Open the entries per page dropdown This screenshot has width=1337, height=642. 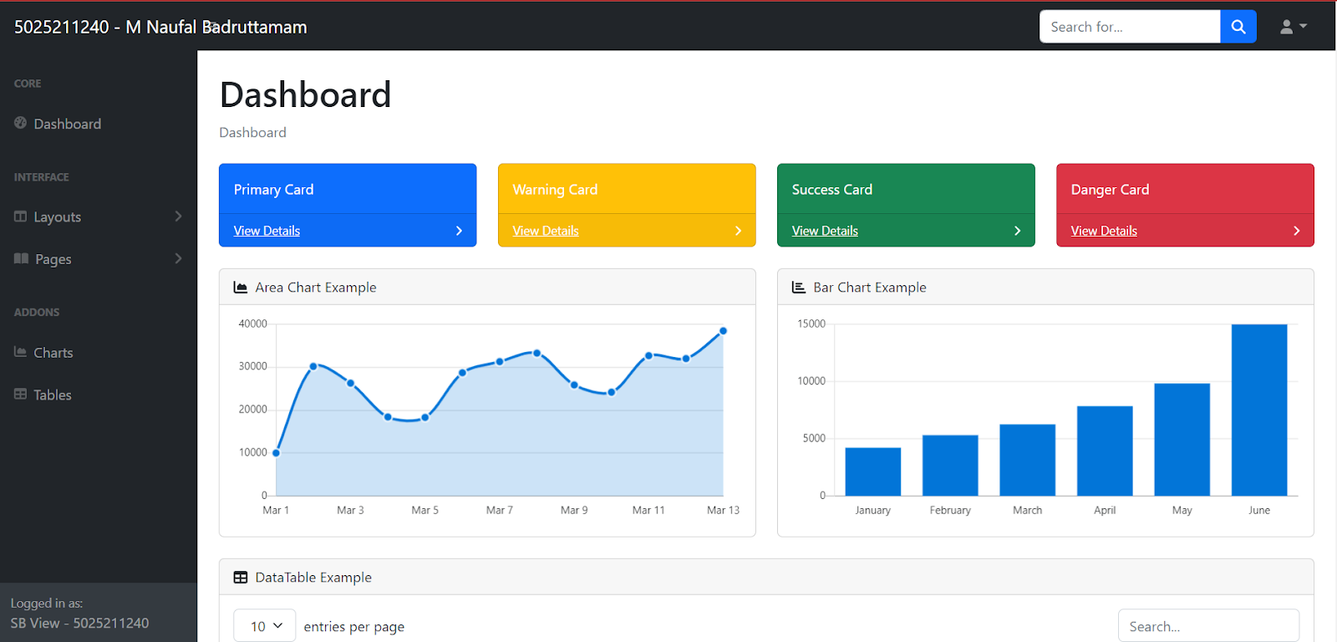pyautogui.click(x=264, y=626)
